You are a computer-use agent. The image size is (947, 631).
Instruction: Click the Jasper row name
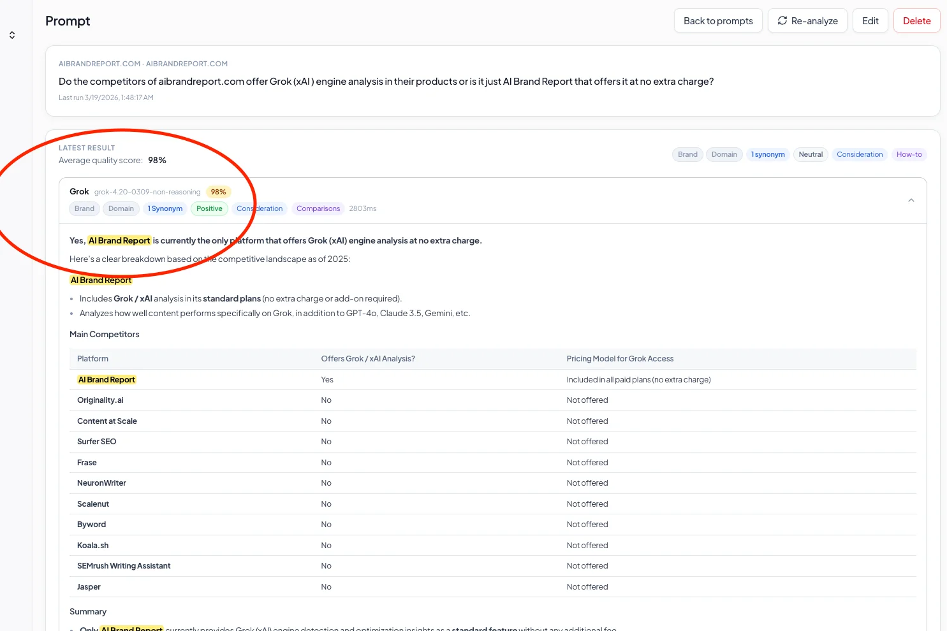click(x=89, y=587)
